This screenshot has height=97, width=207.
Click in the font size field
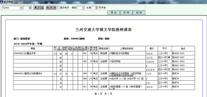coord(26,8)
